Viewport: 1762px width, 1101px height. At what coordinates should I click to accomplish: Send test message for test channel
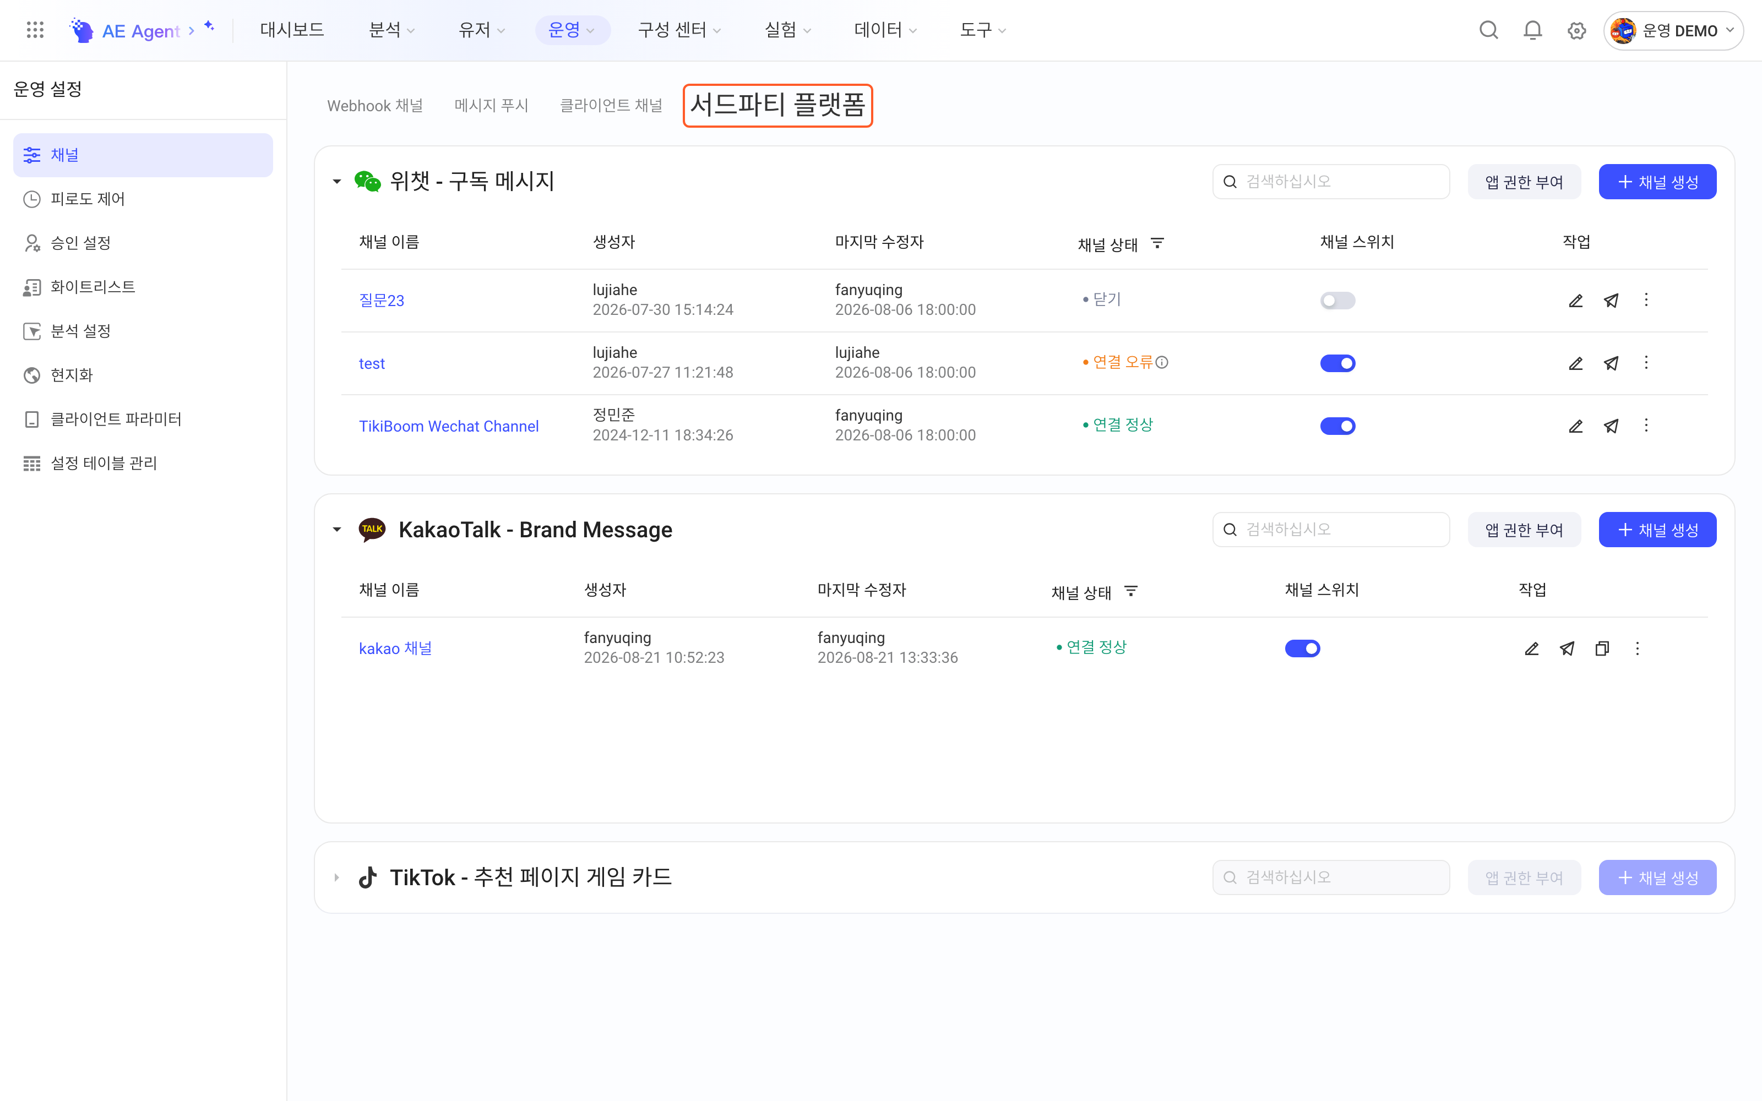(x=1611, y=363)
